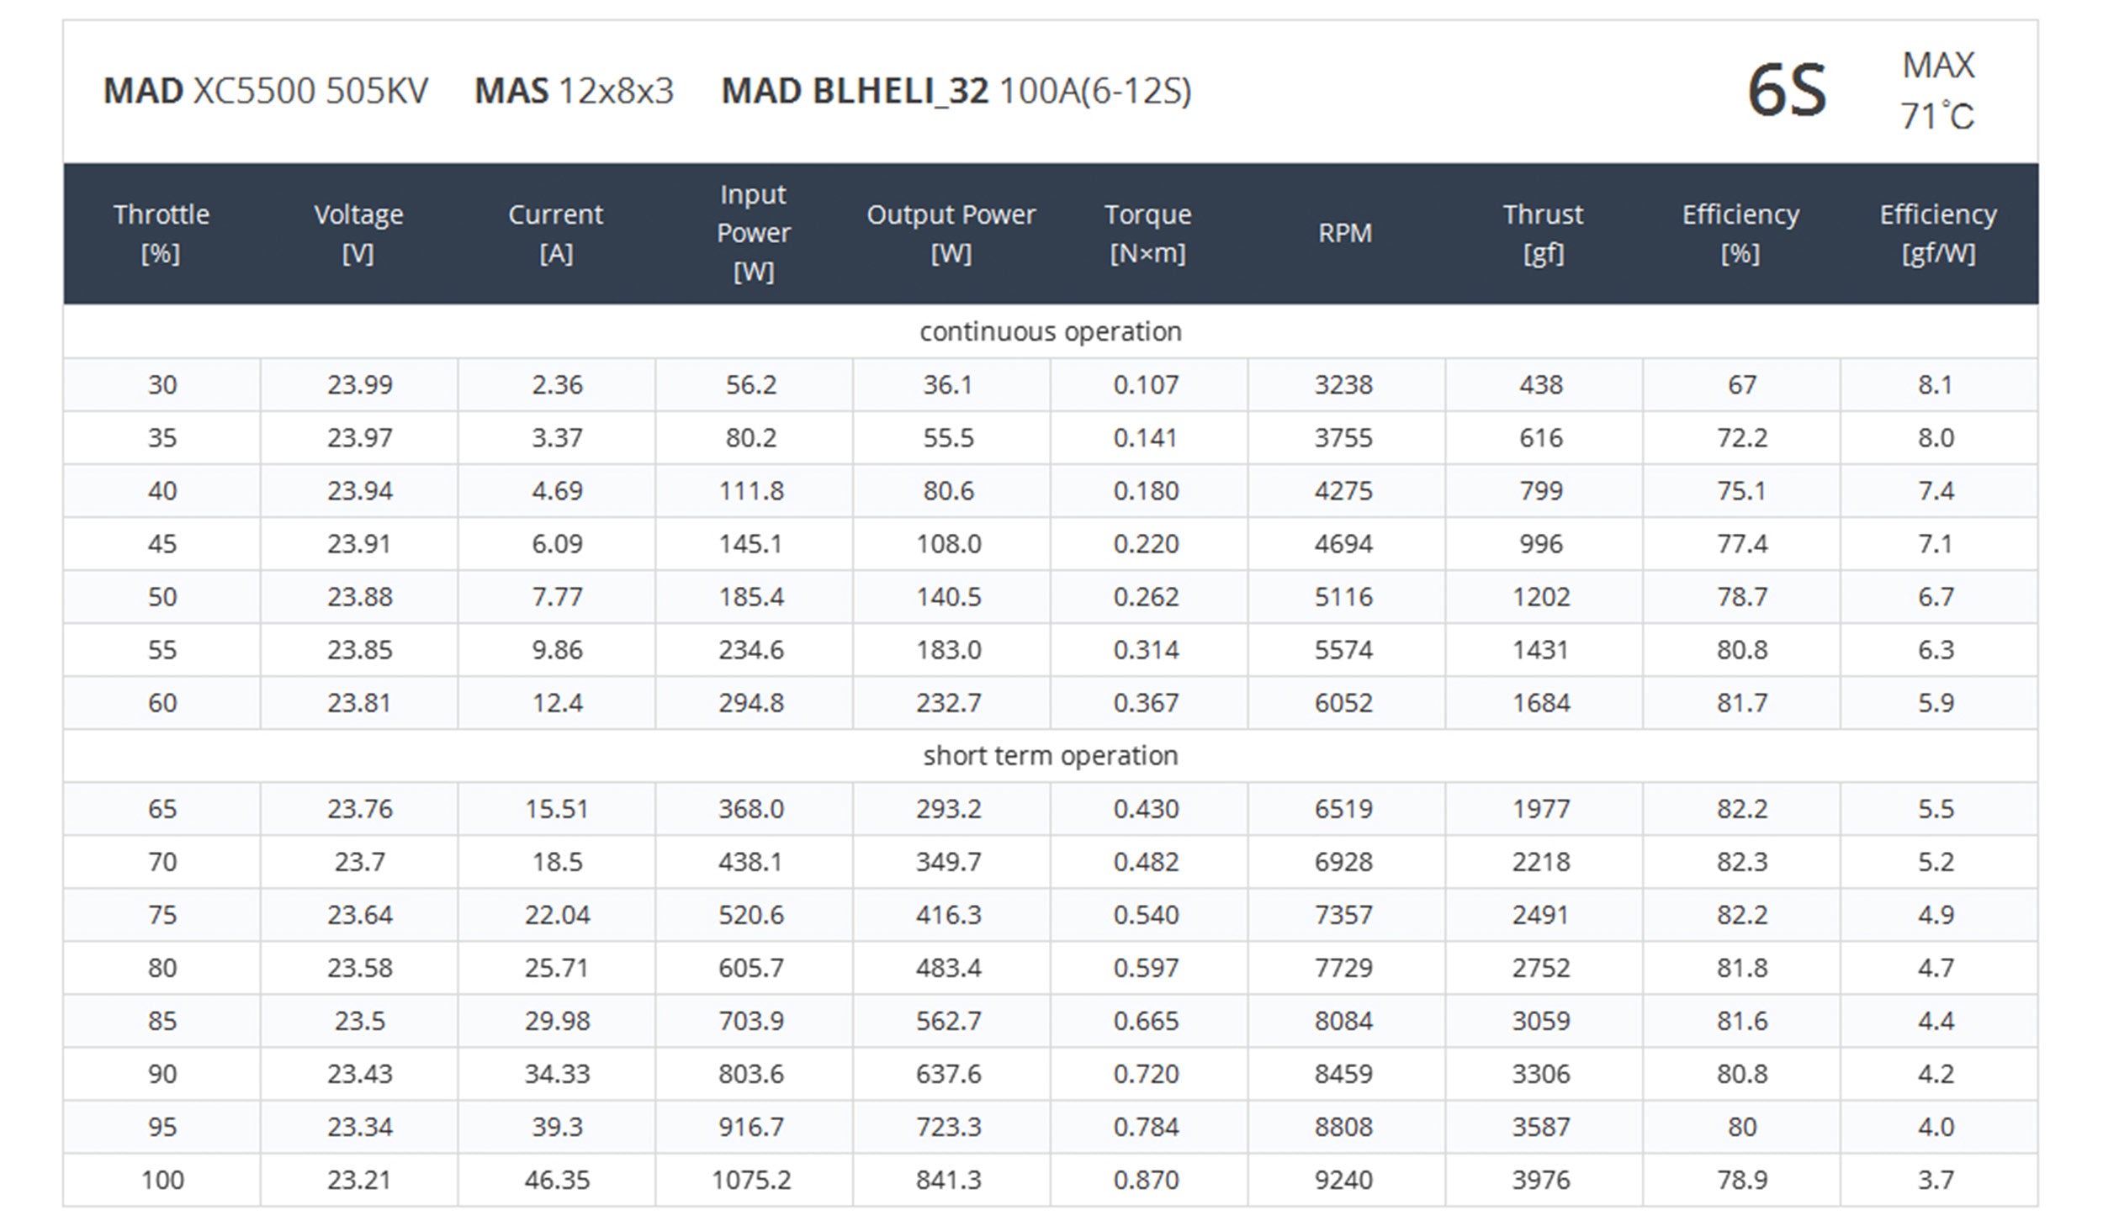Click the Thrust [gf] column header
The height and width of the screenshot is (1221, 2103).
tap(1543, 233)
